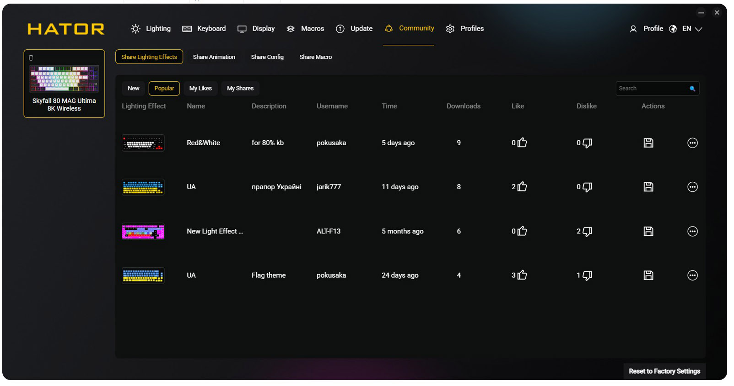Image resolution: width=734 pixels, height=386 pixels.
Task: Show My Shares list
Action: click(240, 89)
